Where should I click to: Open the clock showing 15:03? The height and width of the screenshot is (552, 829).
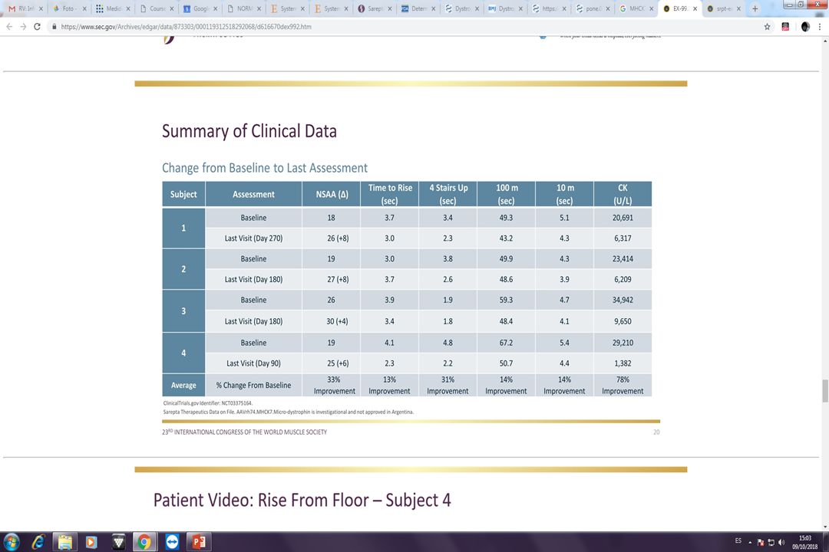804,543
